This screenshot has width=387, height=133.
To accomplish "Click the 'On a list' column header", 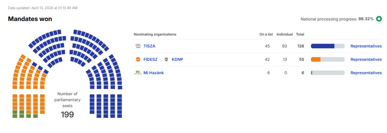I will coord(266,34).
